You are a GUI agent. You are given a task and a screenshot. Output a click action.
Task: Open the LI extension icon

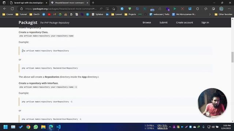pos(190,9)
